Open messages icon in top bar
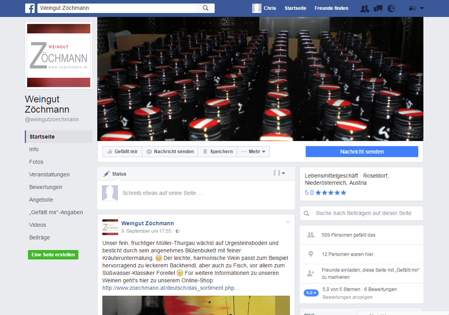 point(378,8)
